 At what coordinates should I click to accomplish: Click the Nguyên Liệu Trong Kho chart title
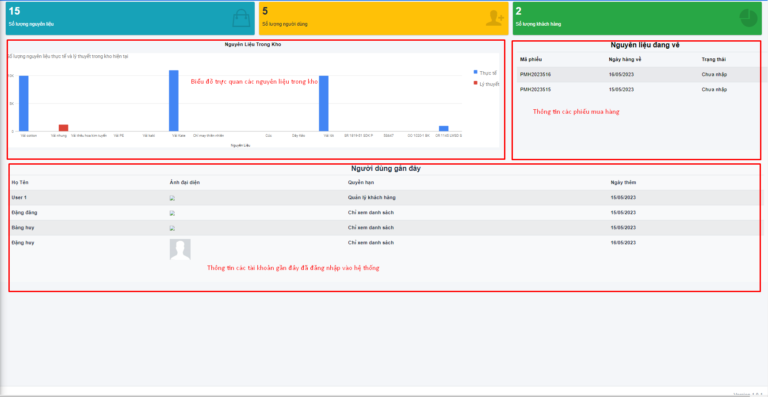point(253,44)
